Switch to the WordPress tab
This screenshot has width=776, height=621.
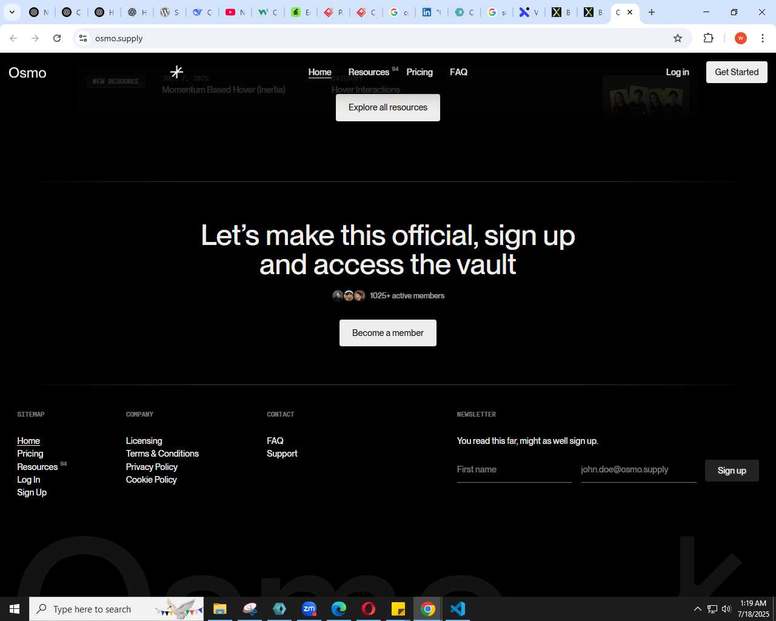click(x=170, y=12)
